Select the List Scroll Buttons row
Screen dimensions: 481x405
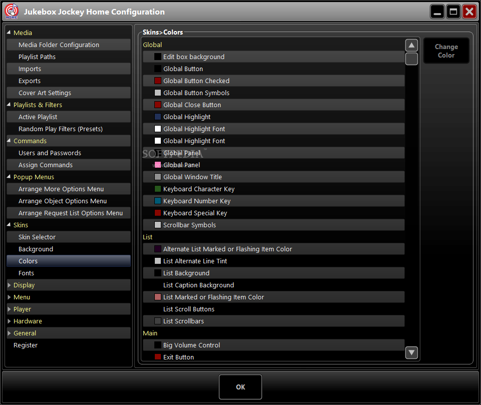(274, 309)
